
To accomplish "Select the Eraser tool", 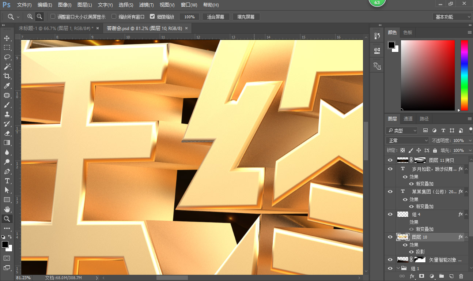I will [7, 133].
